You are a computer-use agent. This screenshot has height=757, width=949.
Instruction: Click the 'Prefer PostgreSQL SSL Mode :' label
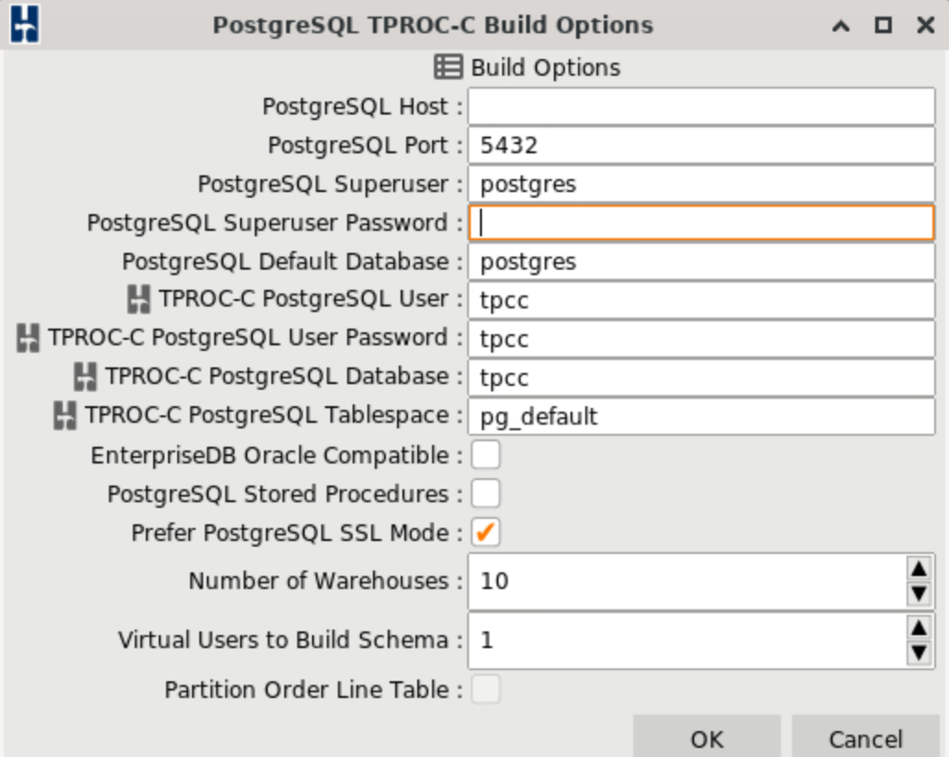297,533
